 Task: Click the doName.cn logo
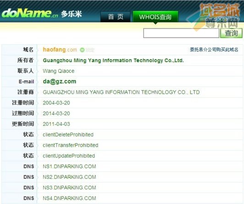[30, 13]
